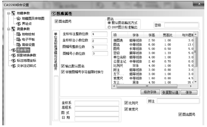Open the 界址点 settings icon
Viewport: 207px width, 127px height.
tap(18, 24)
